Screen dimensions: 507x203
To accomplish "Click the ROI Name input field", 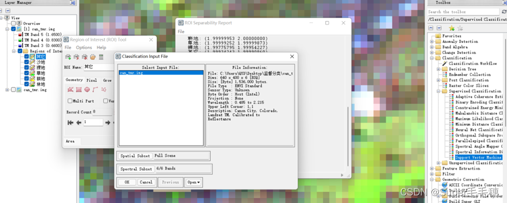I will click(99, 67).
